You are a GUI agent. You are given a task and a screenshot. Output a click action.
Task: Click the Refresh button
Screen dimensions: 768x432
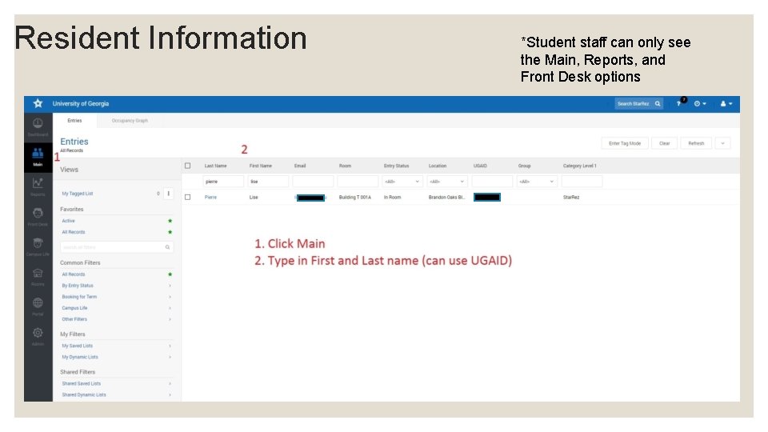pyautogui.click(x=696, y=143)
